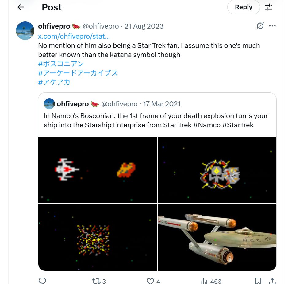Click the Grok explain post icon
Viewport: 292px width, 284px height.
pos(260,26)
